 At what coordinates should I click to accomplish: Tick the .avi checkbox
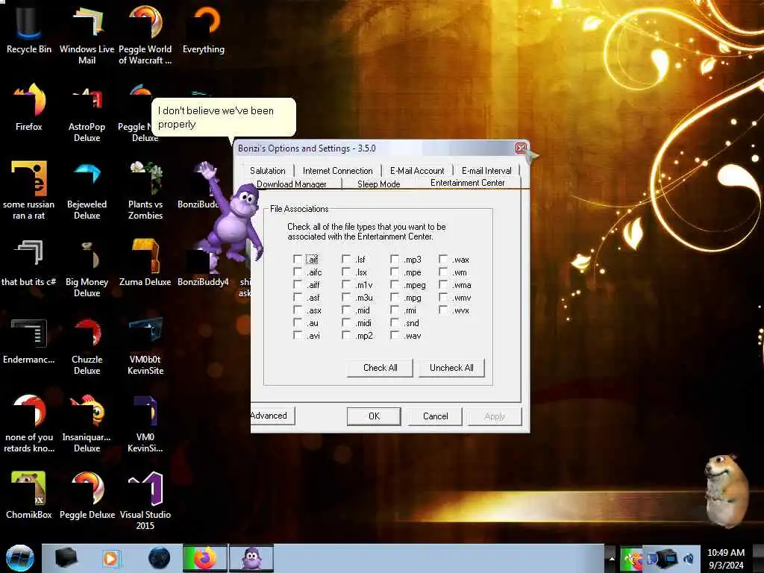click(x=298, y=335)
